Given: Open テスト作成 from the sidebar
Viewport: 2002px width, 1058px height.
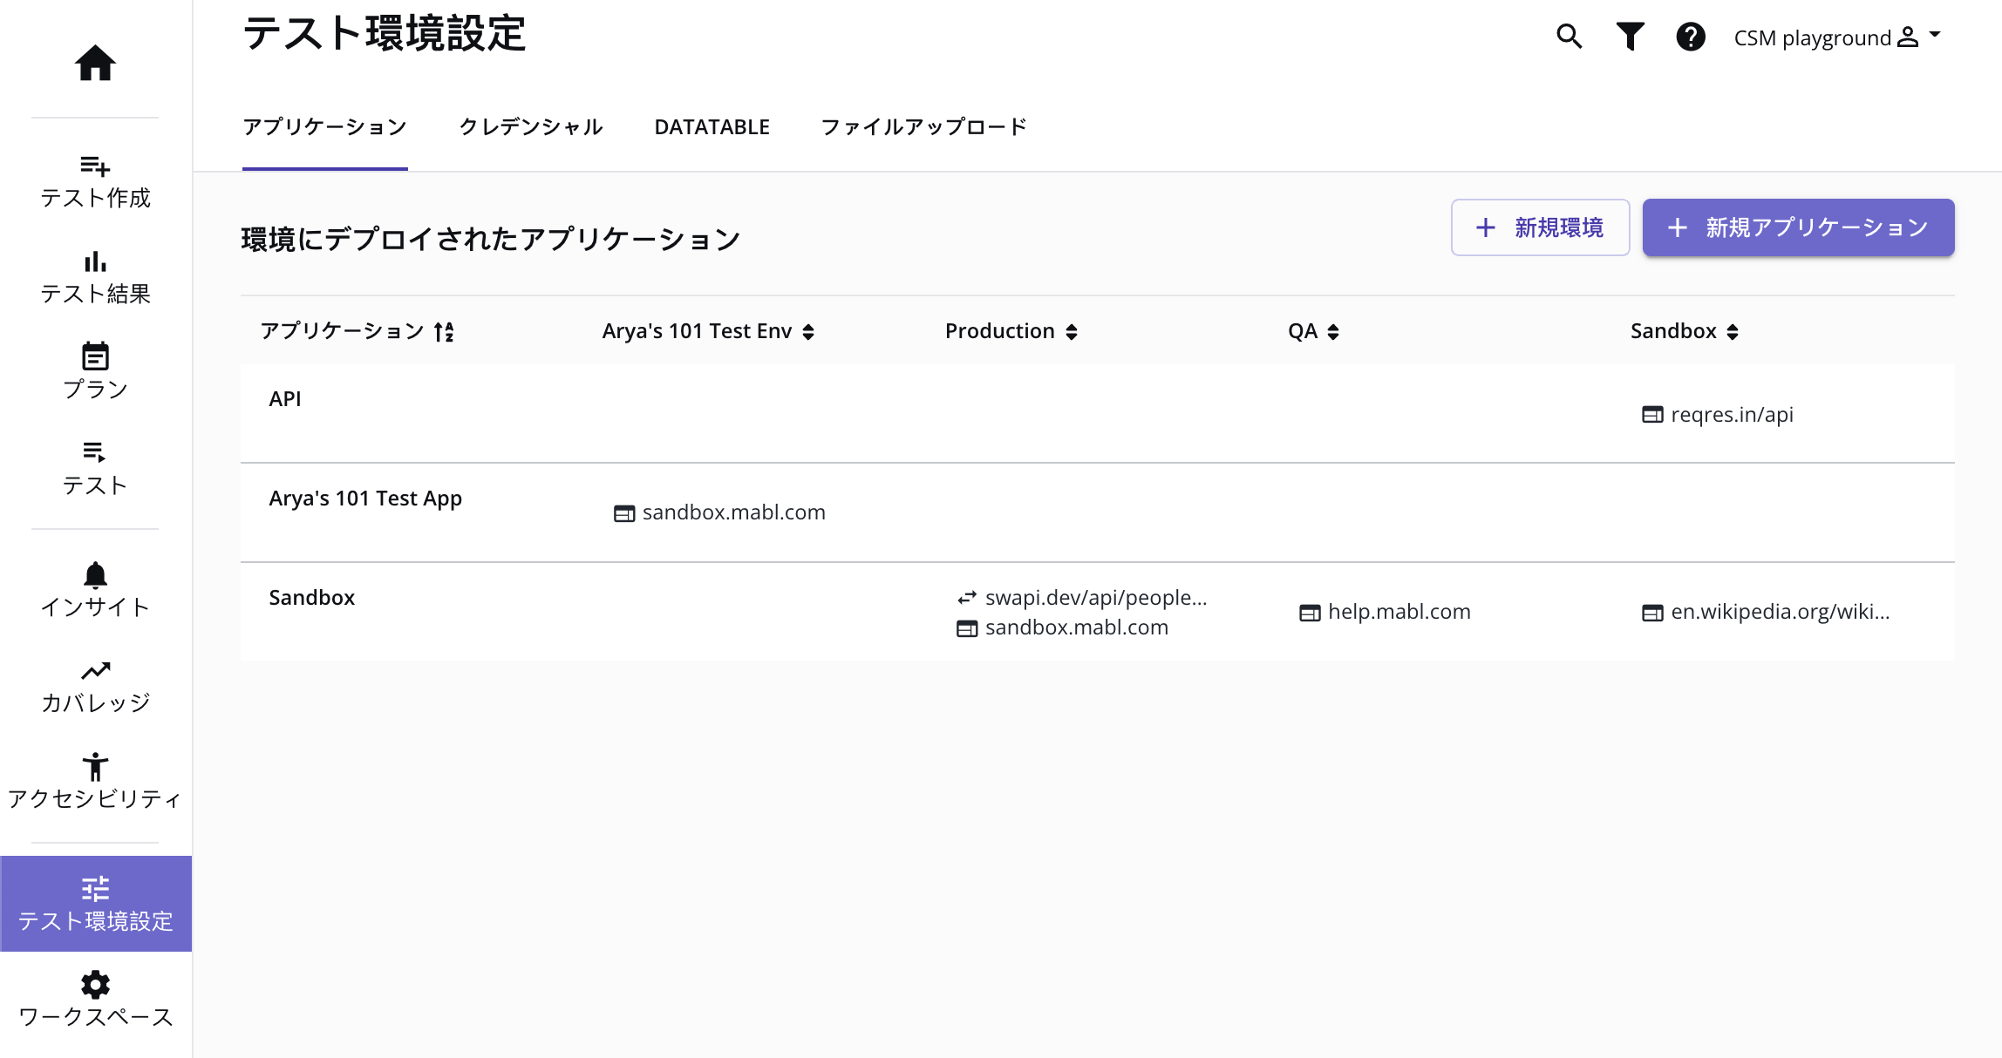Looking at the screenshot, I should point(95,181).
